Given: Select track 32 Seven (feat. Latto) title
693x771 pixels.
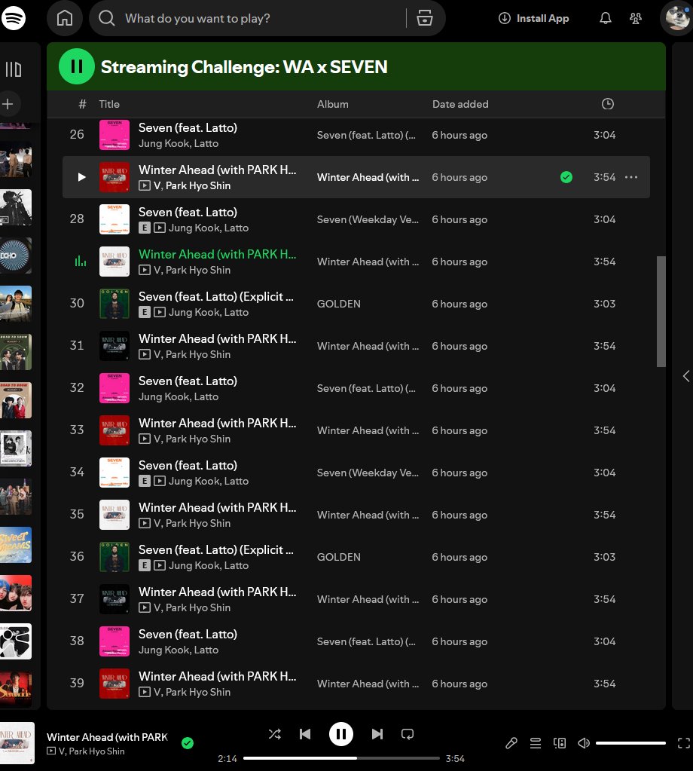Looking at the screenshot, I should [x=188, y=381].
